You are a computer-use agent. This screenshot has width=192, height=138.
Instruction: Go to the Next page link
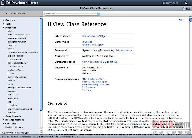[181, 20]
